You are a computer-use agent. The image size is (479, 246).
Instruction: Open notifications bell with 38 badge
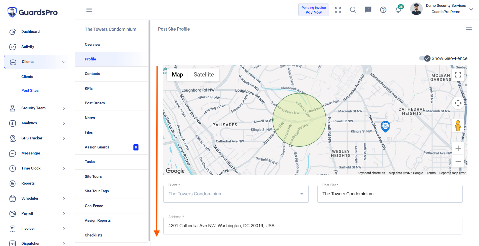399,9
